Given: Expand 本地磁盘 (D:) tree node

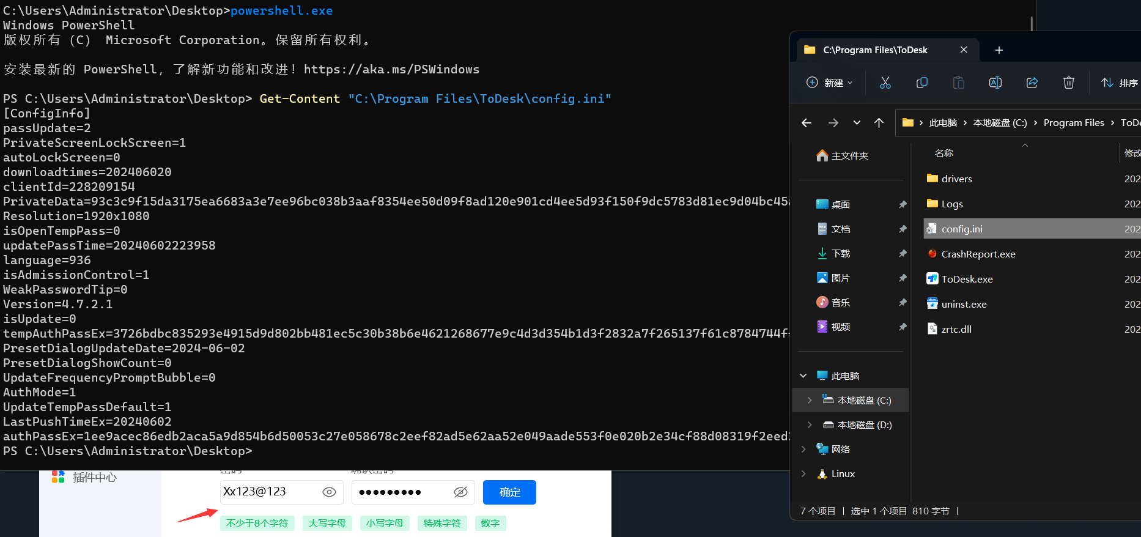Looking at the screenshot, I should [x=810, y=424].
